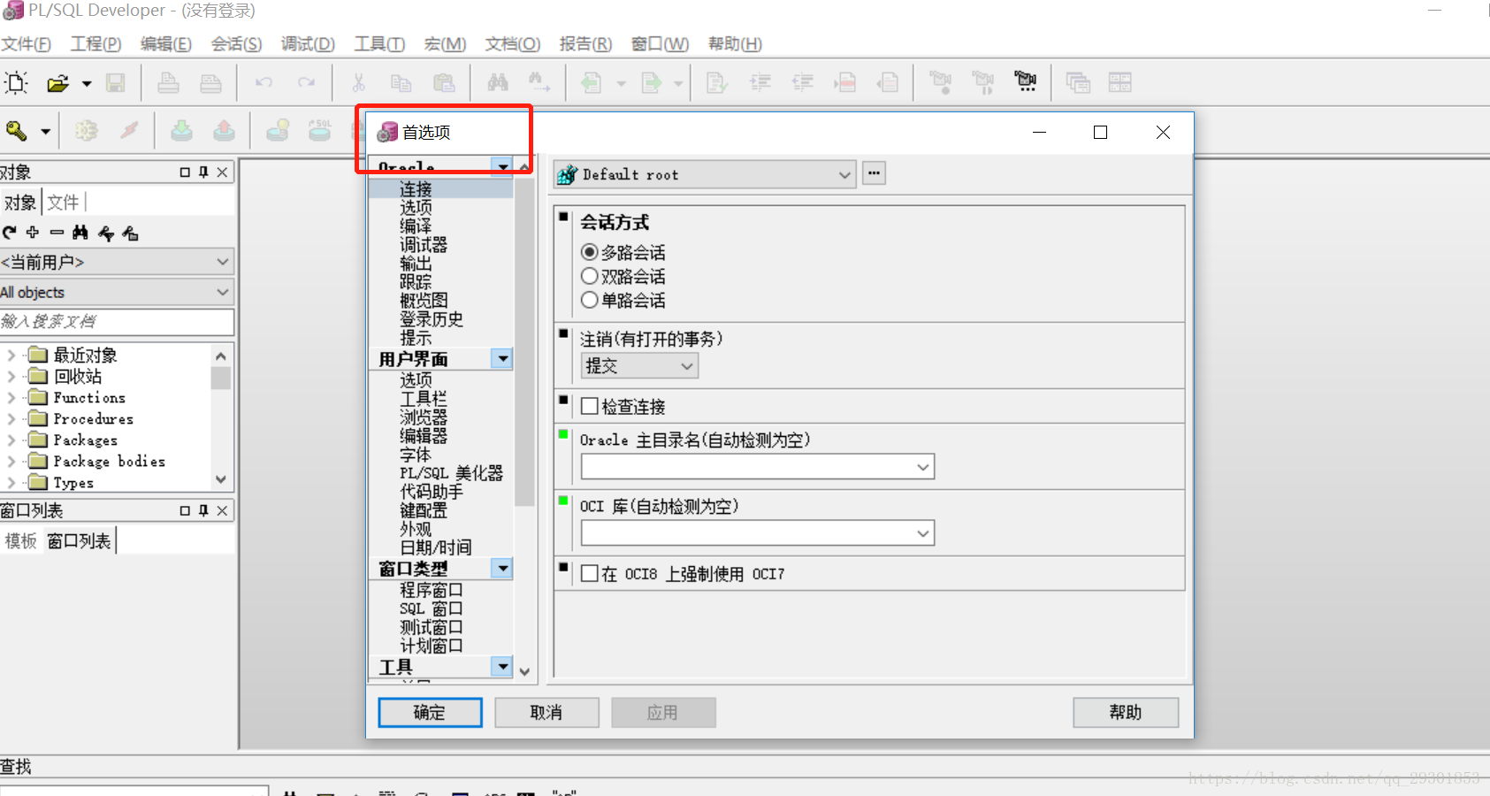Click the 帮助 button in the dialog
This screenshot has width=1490, height=796.
[1126, 712]
